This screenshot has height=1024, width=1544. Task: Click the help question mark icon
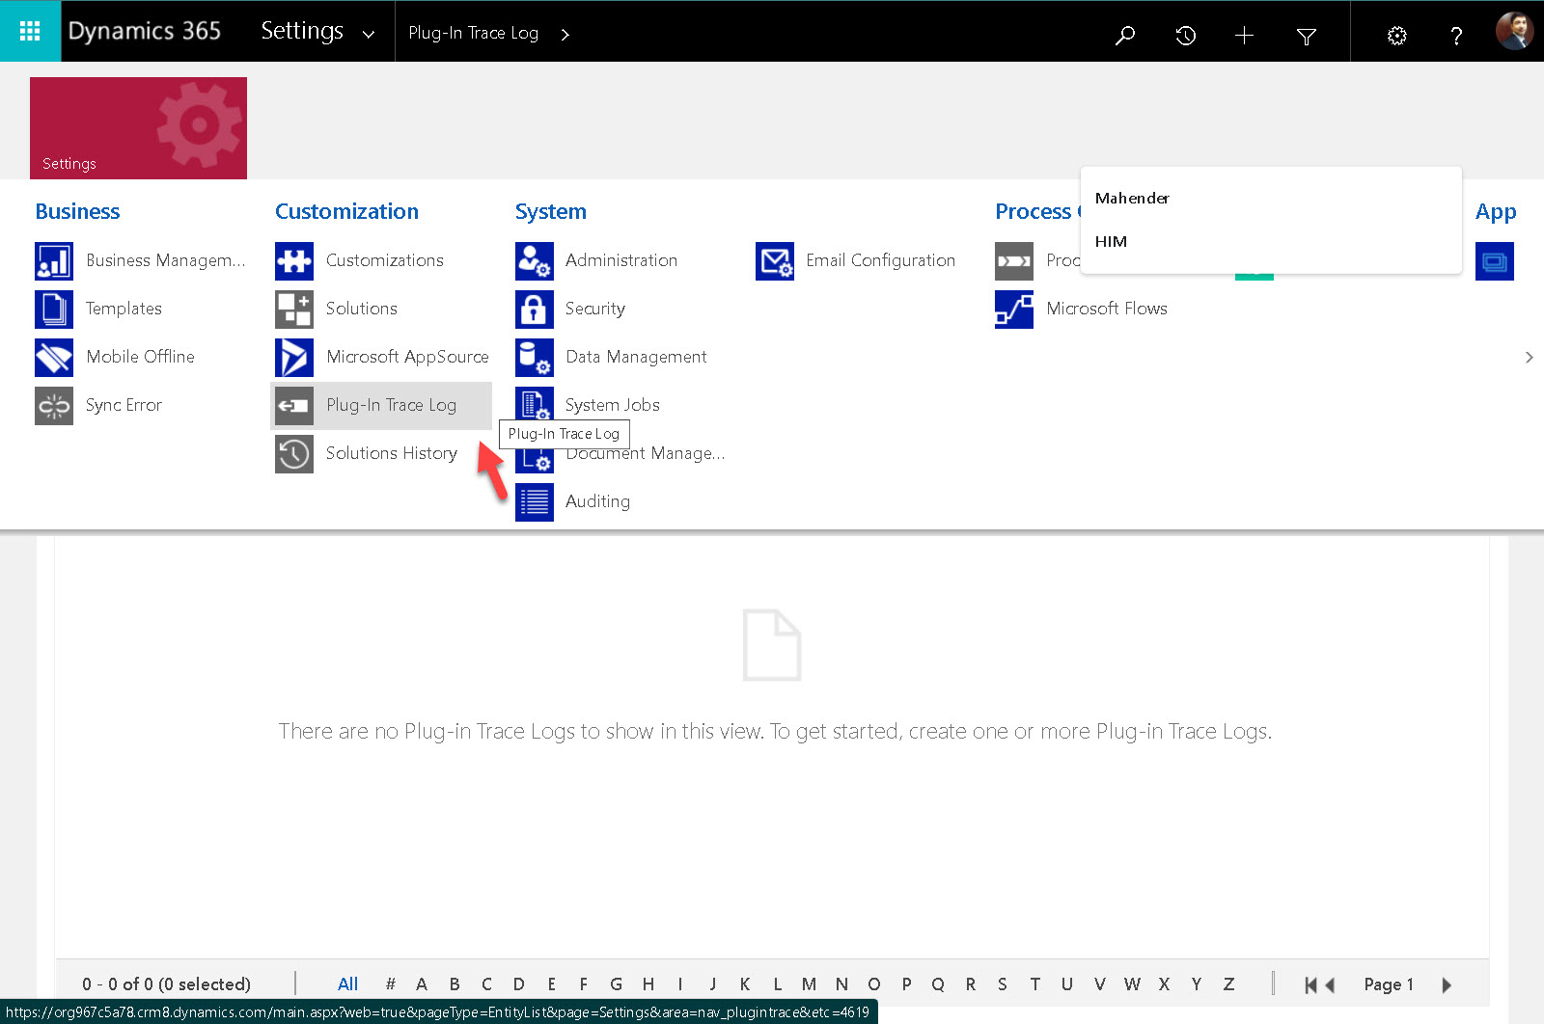1456,36
